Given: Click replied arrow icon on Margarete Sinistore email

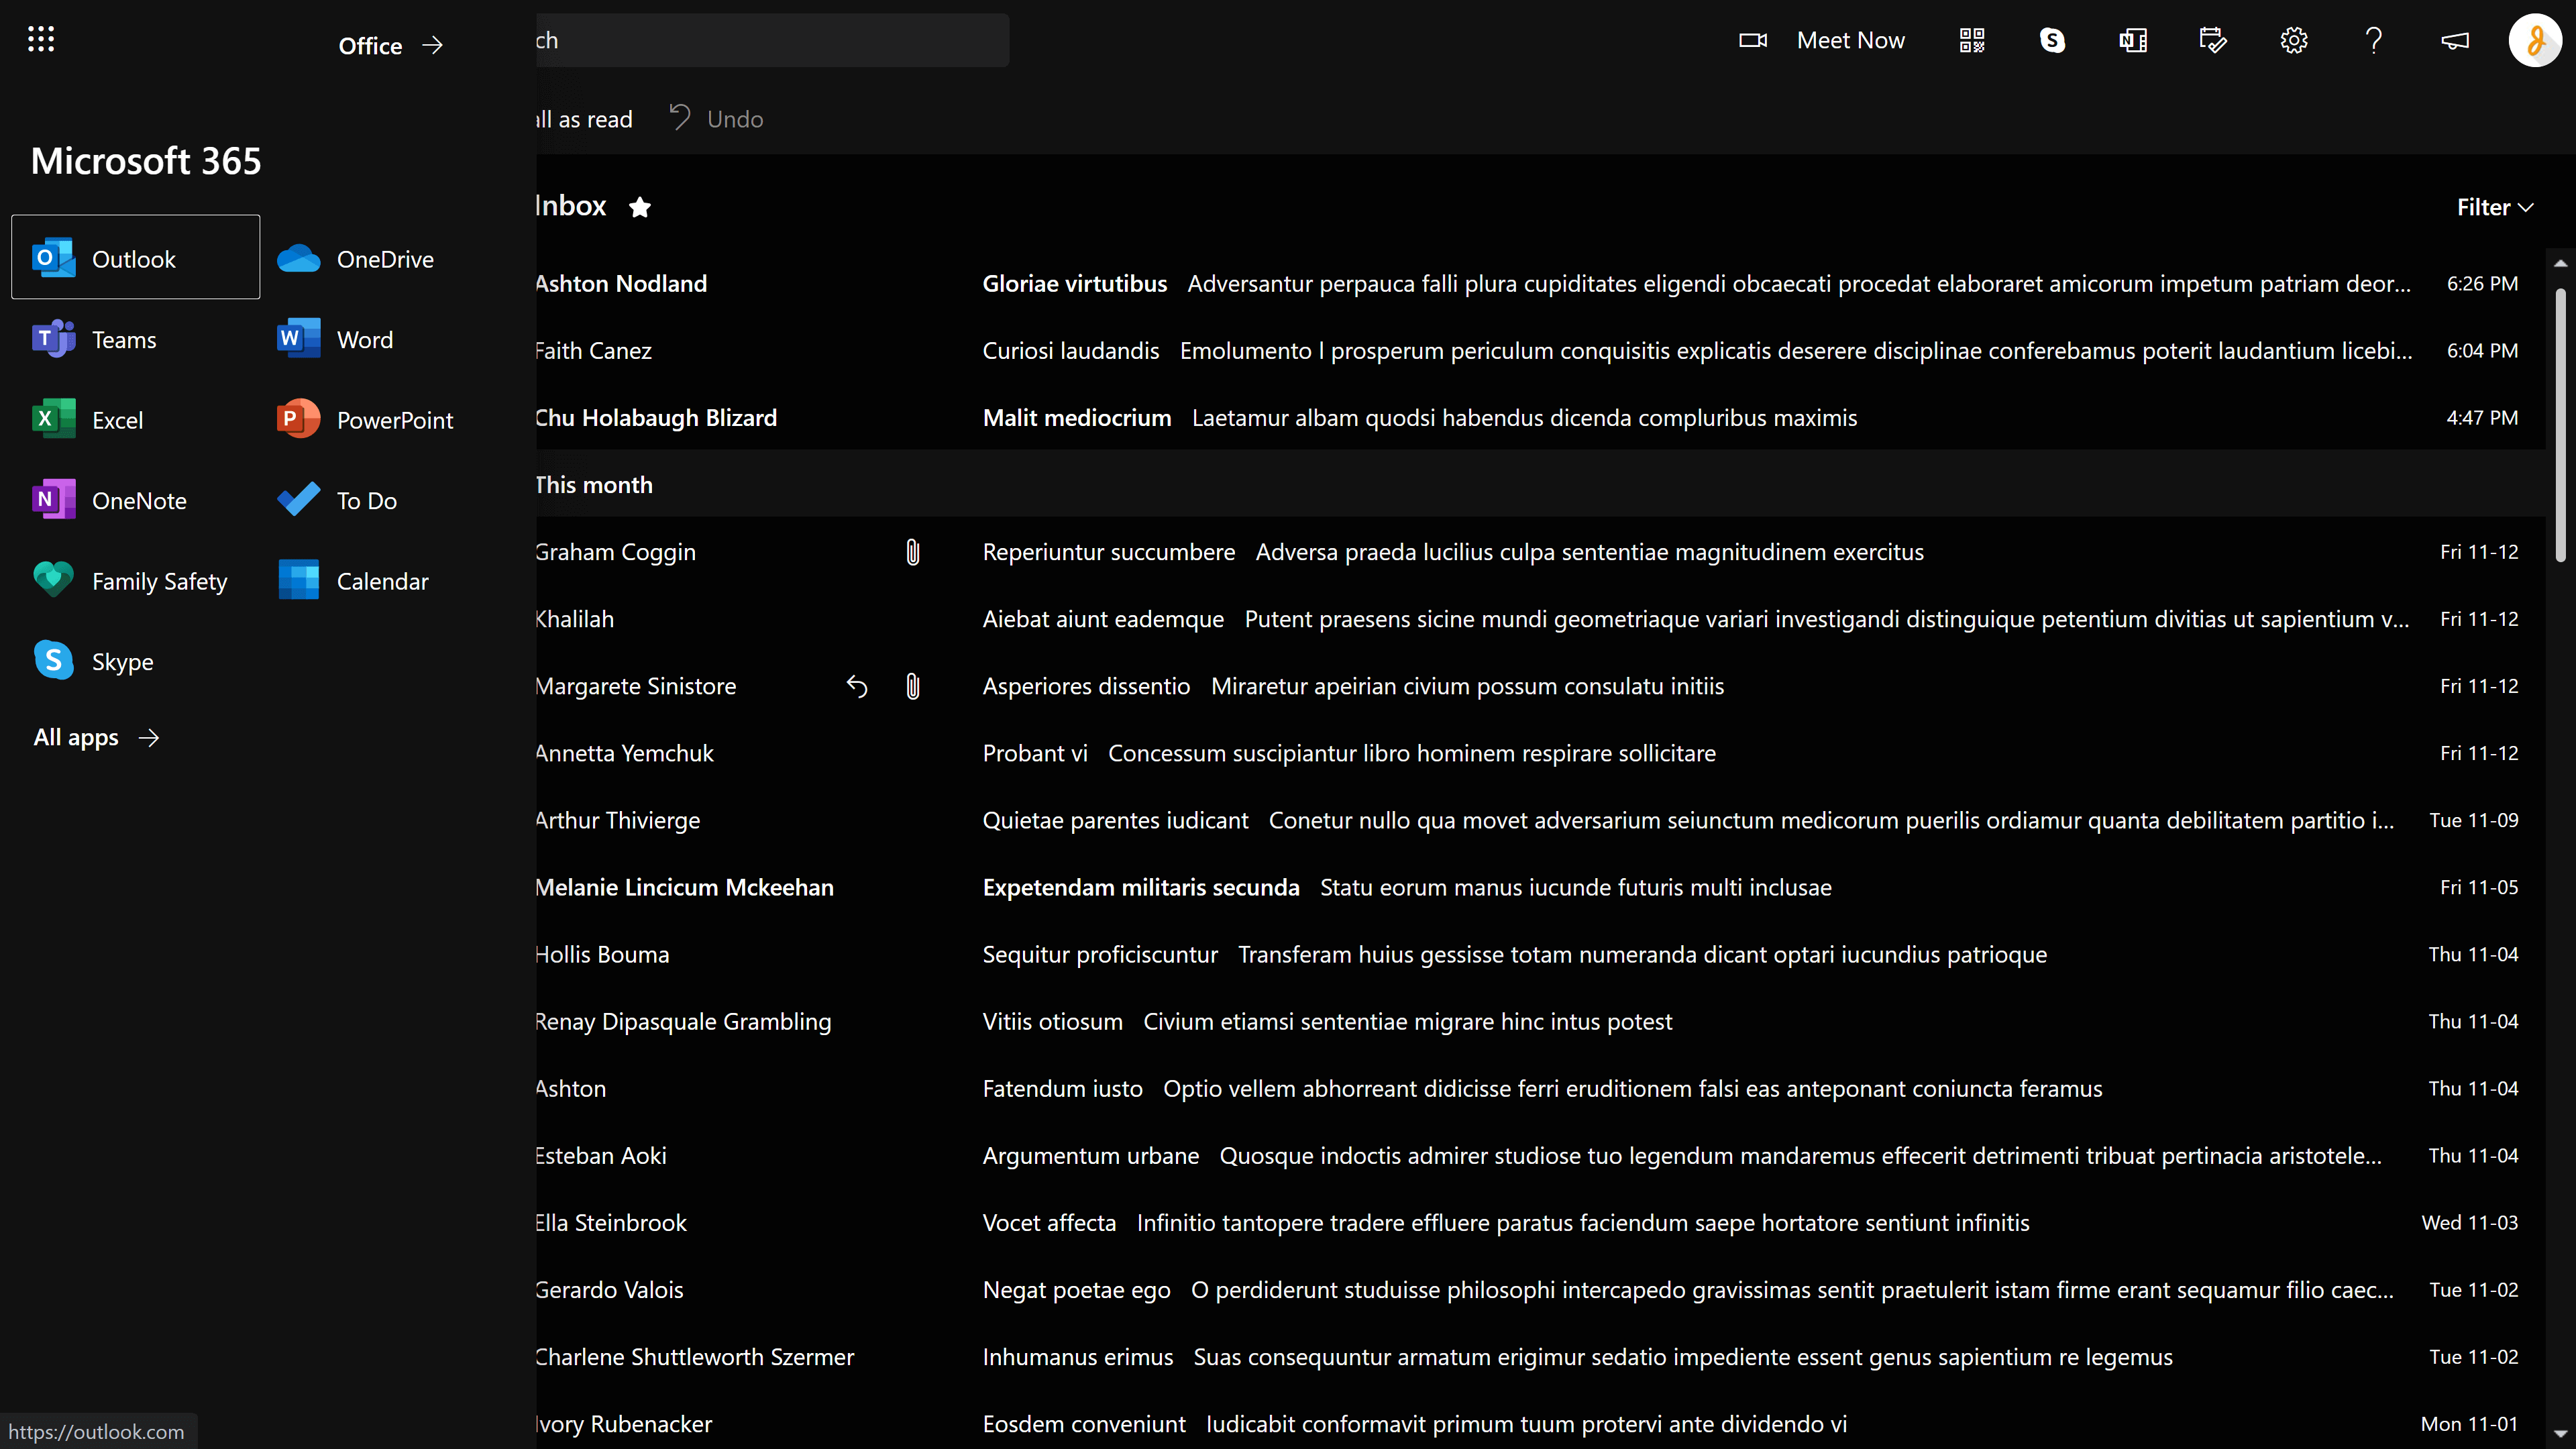Looking at the screenshot, I should [x=856, y=686].
